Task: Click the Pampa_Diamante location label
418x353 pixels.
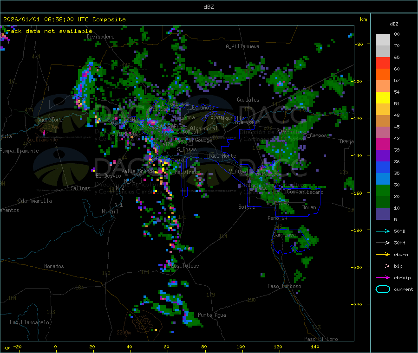Action: tap(20, 151)
